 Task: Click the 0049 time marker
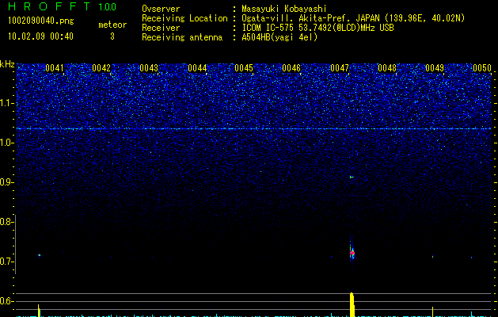[x=435, y=68]
